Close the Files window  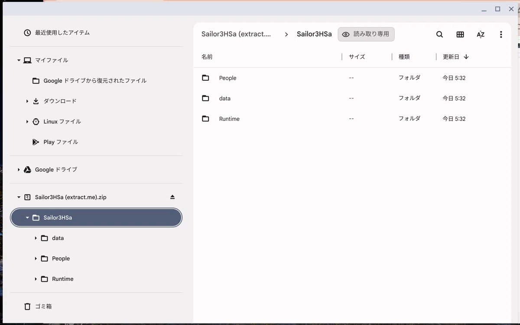coord(511,9)
